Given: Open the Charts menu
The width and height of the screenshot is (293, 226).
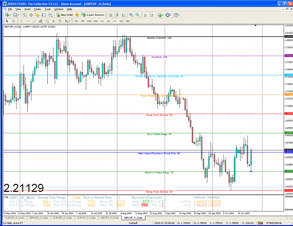Looking at the screenshot, I should point(38,9).
